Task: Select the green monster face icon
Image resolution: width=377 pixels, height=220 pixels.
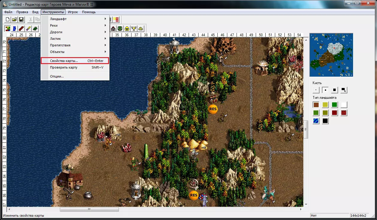Action: pos(120,29)
